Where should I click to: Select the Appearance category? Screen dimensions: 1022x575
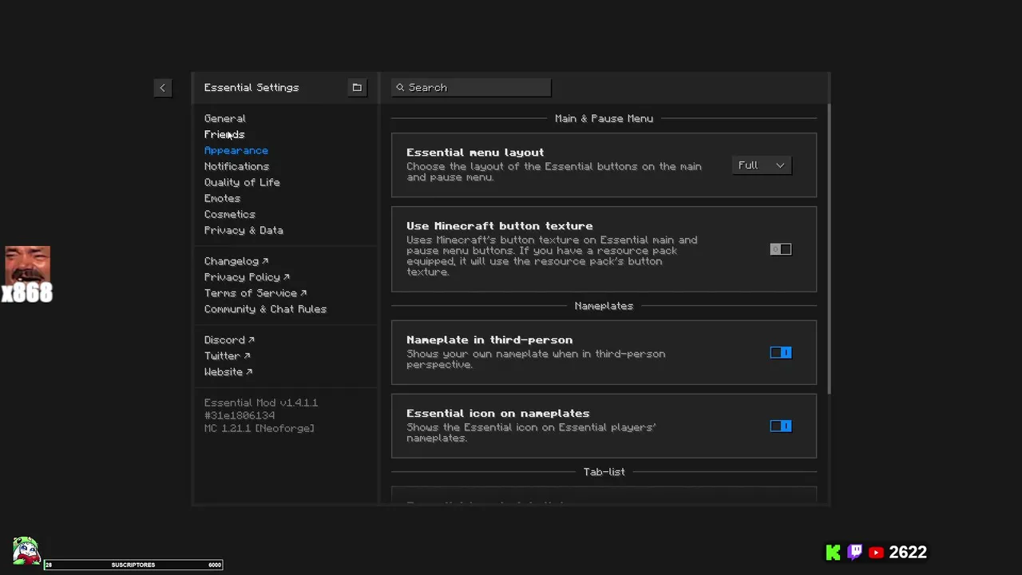pyautogui.click(x=236, y=150)
